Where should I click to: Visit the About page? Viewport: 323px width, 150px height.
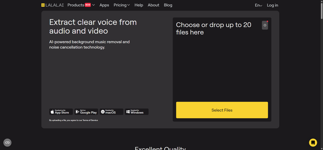[153, 5]
